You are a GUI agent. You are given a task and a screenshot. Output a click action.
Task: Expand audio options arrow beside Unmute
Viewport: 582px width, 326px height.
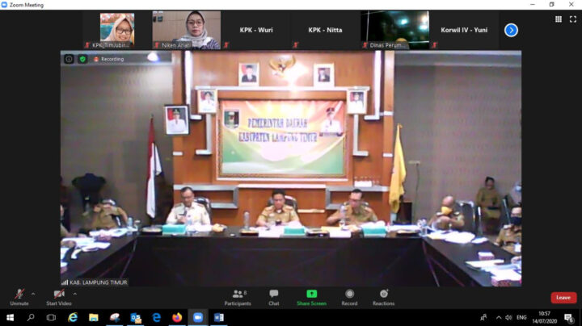pos(33,294)
